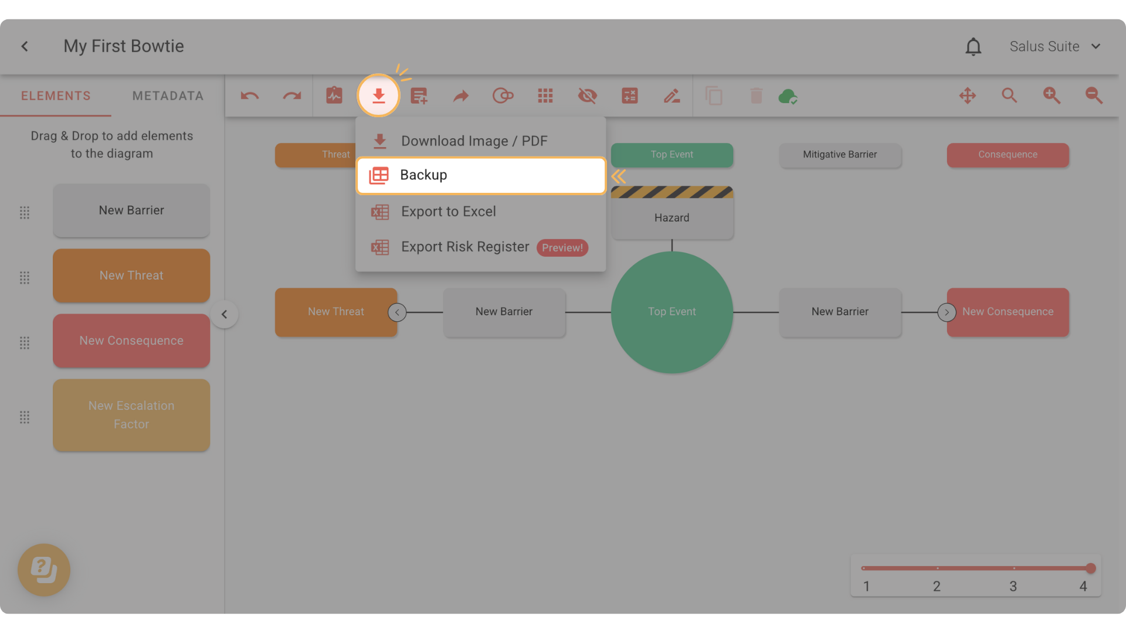Collapse the left elements sidebar
The width and height of the screenshot is (1126, 633).
tap(224, 314)
